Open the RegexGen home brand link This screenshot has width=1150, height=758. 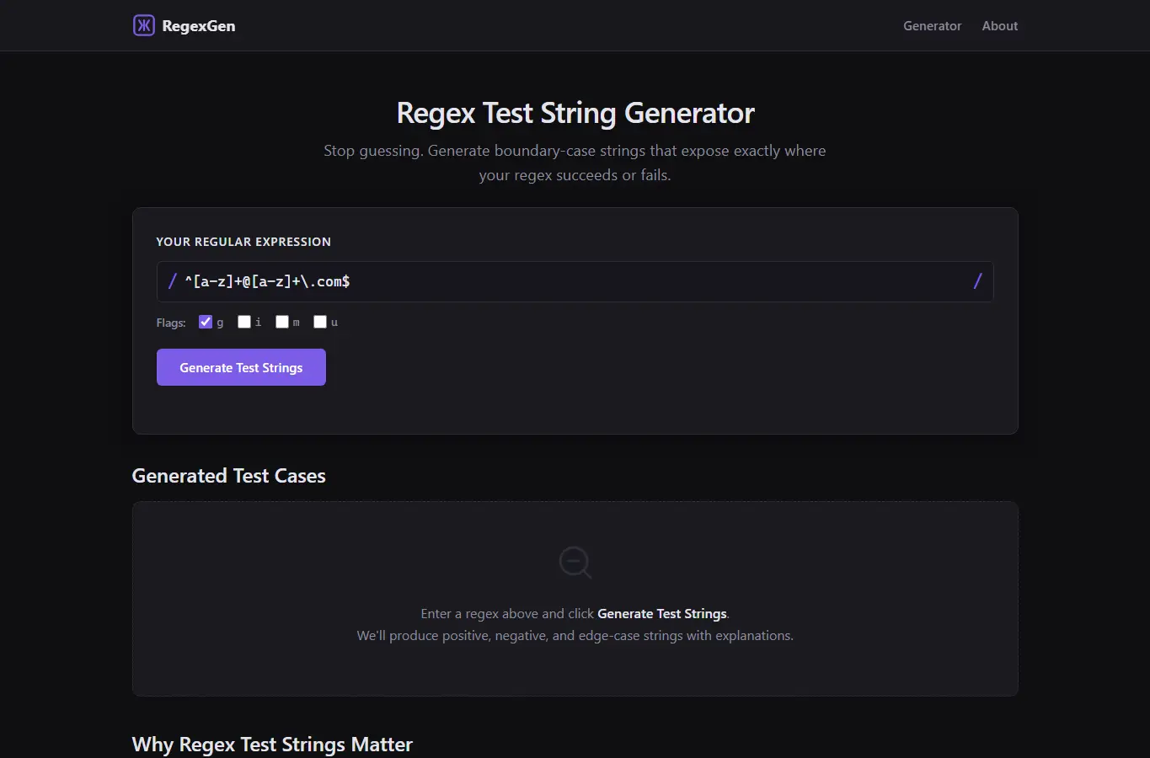(x=185, y=25)
